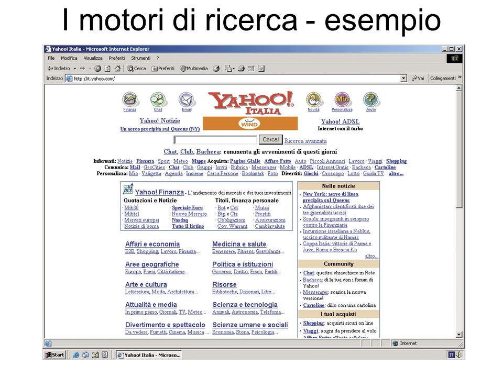Open the Preferiti toolbar button

[x=162, y=68]
